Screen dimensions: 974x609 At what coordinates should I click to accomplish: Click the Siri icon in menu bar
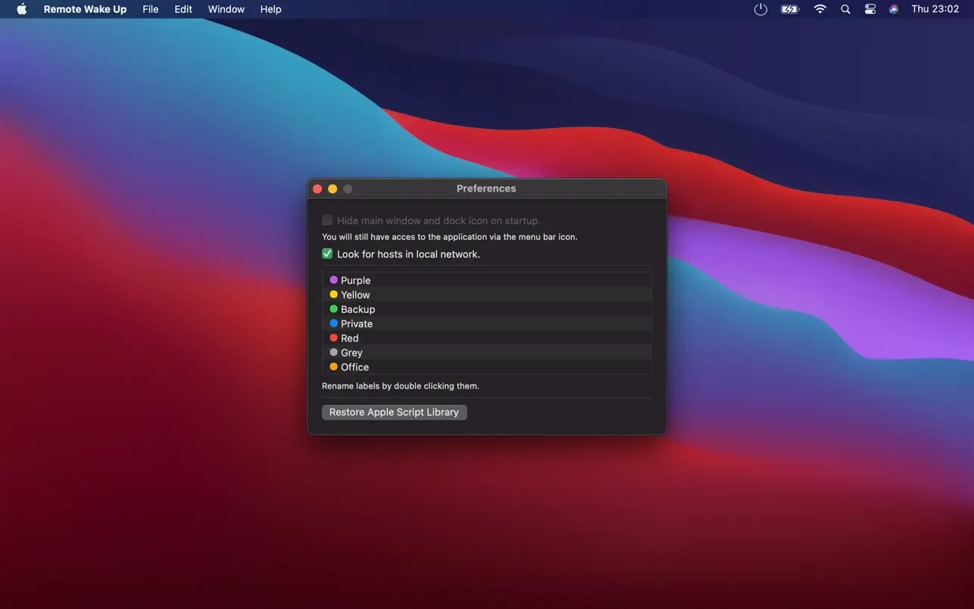point(894,9)
